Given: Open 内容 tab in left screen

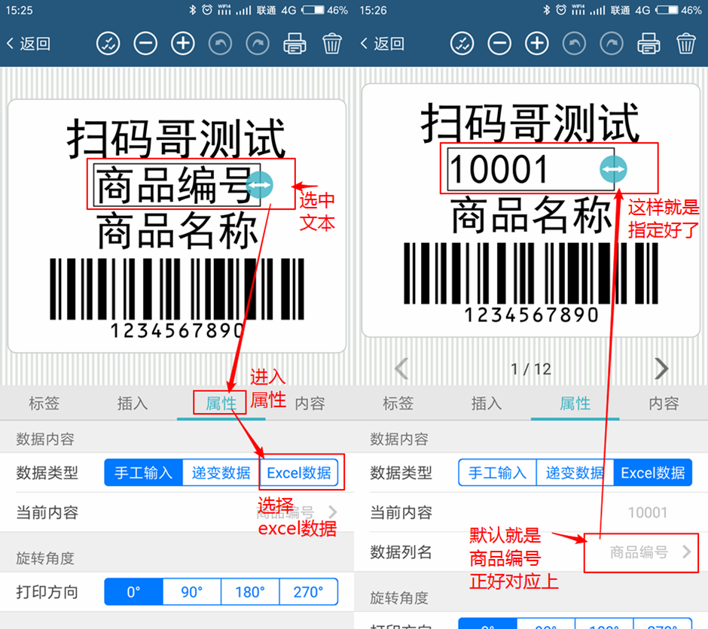Looking at the screenshot, I should [x=310, y=403].
